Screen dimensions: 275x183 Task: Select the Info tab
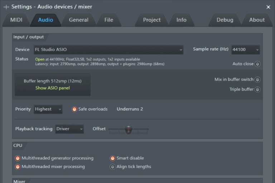click(181, 20)
